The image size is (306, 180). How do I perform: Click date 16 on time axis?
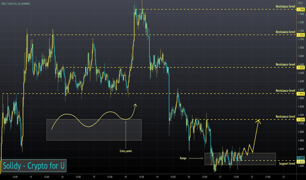[62, 177]
